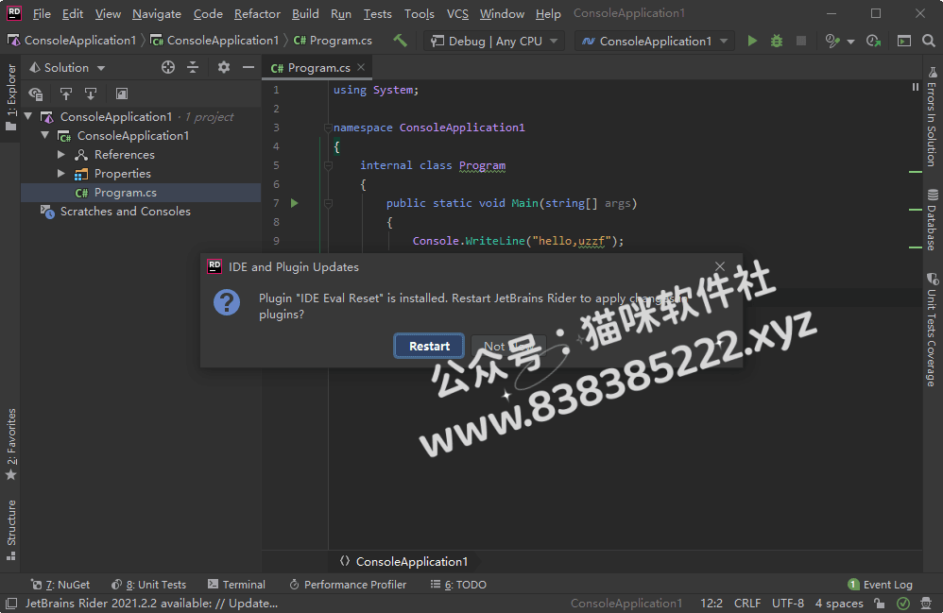Viewport: 943px width, 613px height.
Task: Open the ConsoleApplication1 run configuration dropdown
Action: tap(654, 41)
